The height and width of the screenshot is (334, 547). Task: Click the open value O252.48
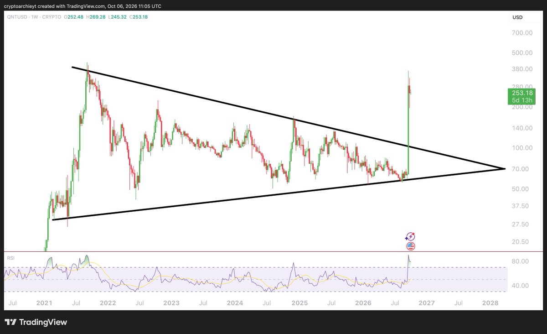click(x=74, y=17)
